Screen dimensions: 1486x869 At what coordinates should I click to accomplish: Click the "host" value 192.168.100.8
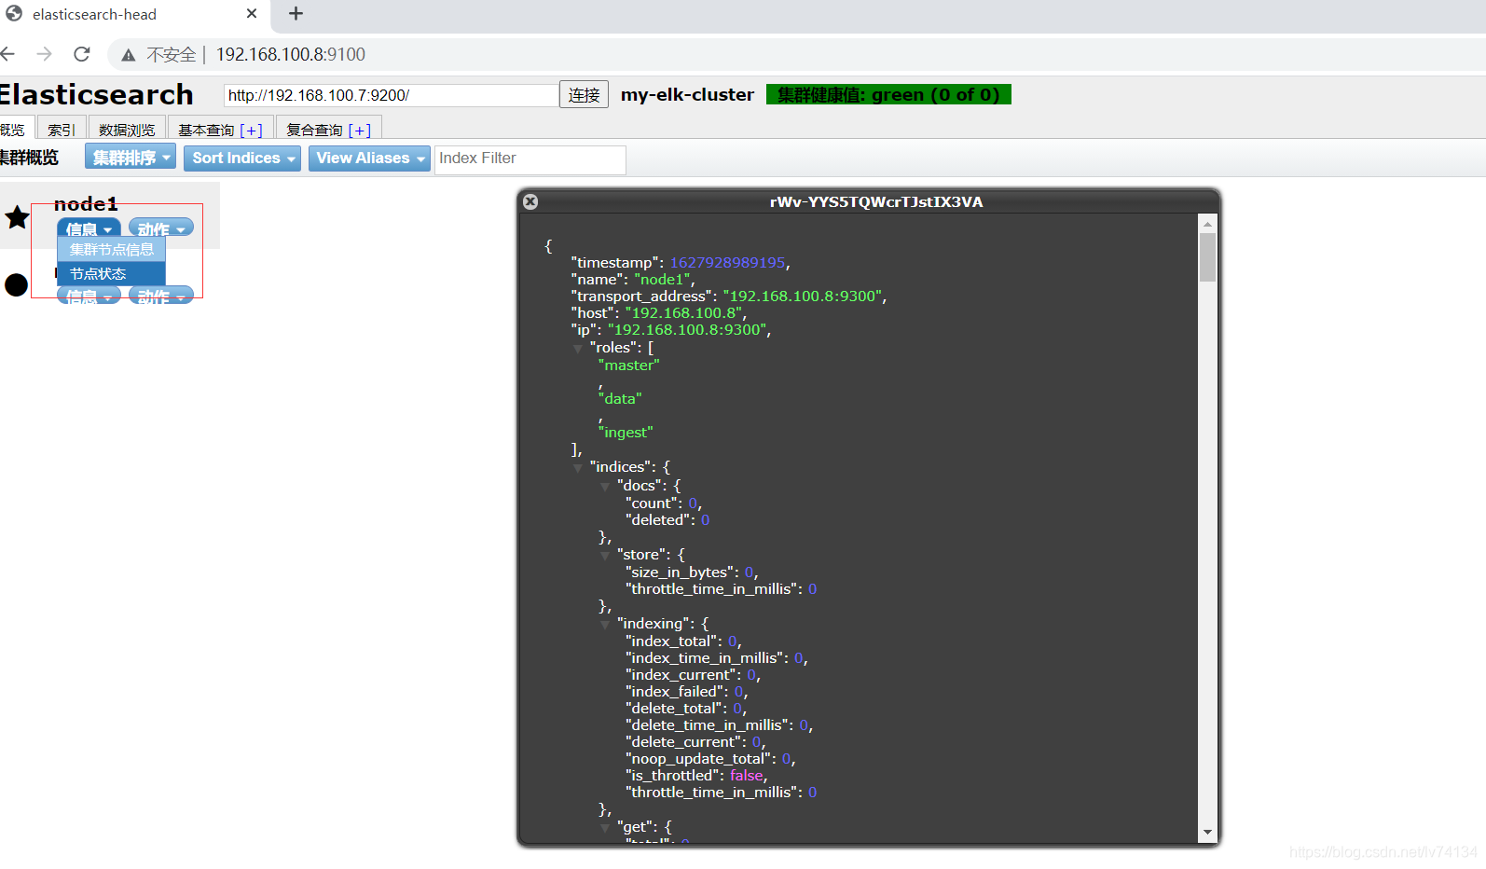683,313
